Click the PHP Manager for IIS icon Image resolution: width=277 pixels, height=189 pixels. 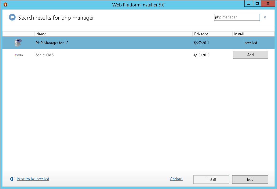(18, 43)
